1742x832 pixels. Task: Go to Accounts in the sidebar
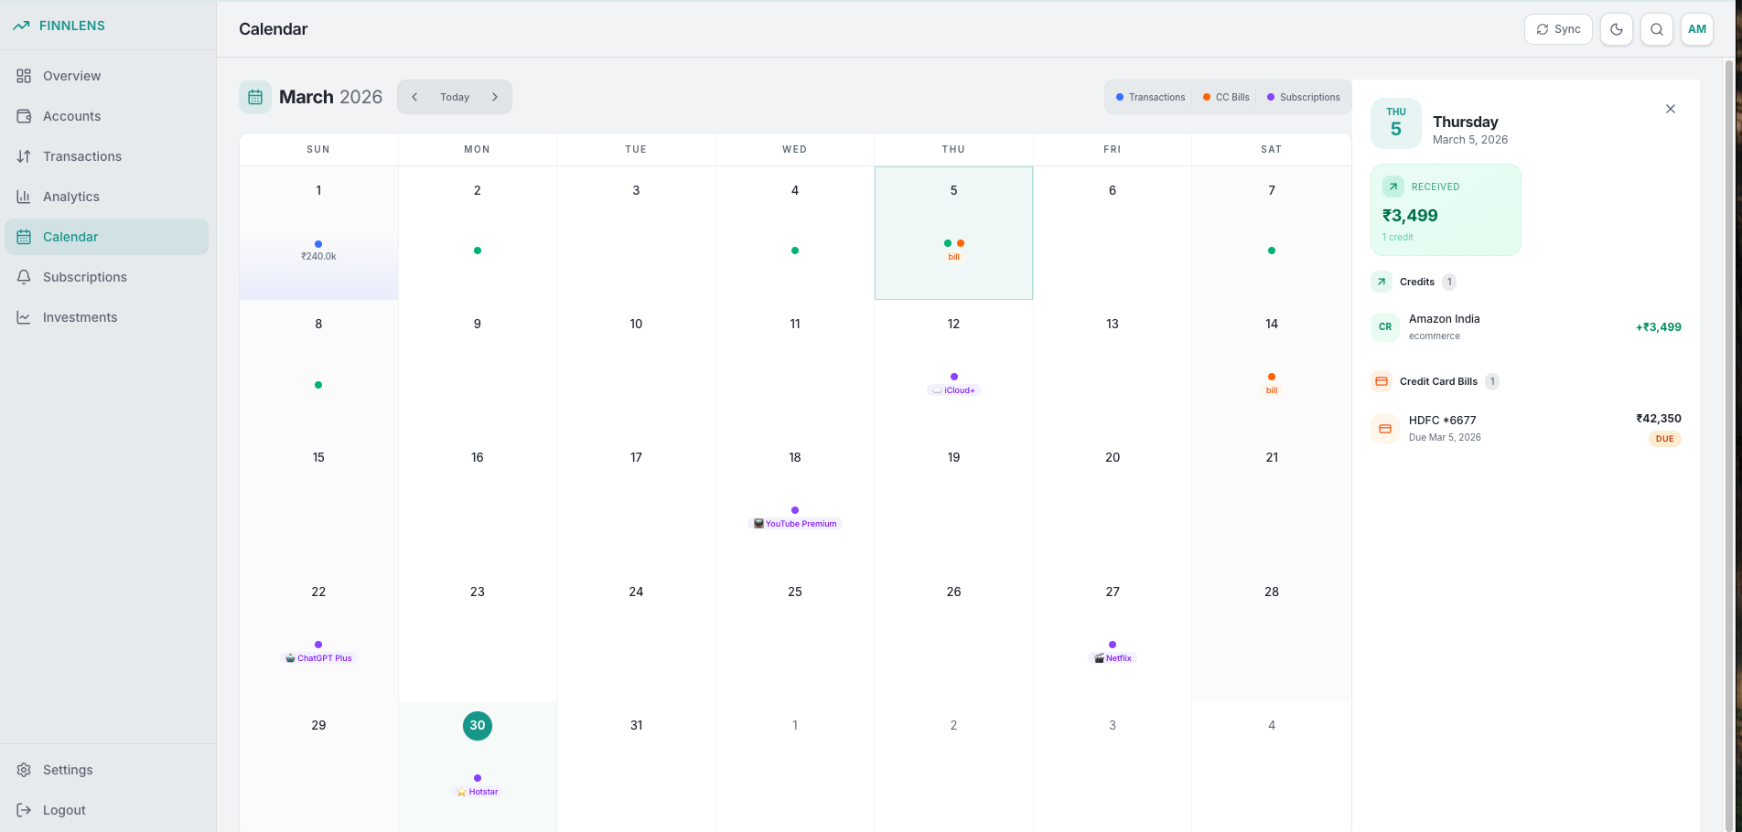pos(106,116)
